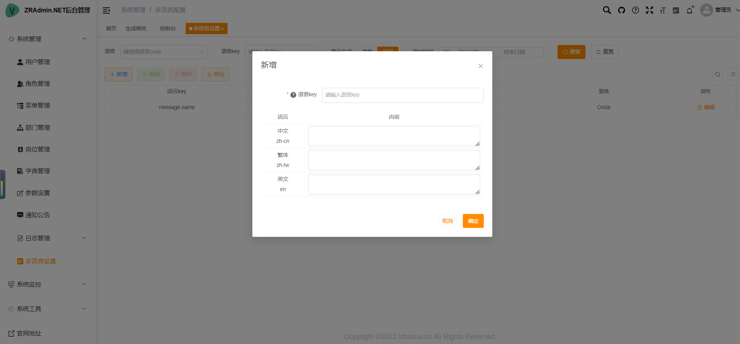740x344 pixels.
Task: Open the font size setting icon
Action: (x=663, y=10)
